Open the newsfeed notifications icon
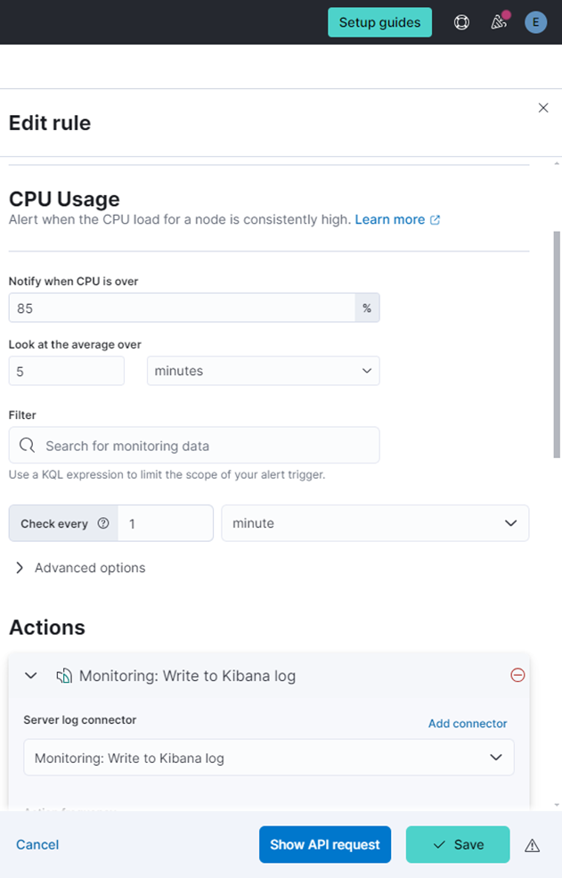Viewport: 562px width, 878px height. 499,22
